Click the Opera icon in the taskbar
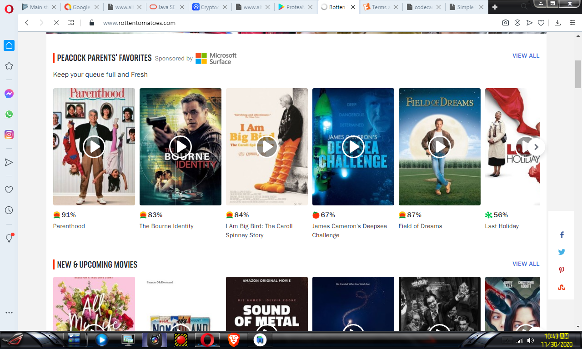 pyautogui.click(x=207, y=340)
